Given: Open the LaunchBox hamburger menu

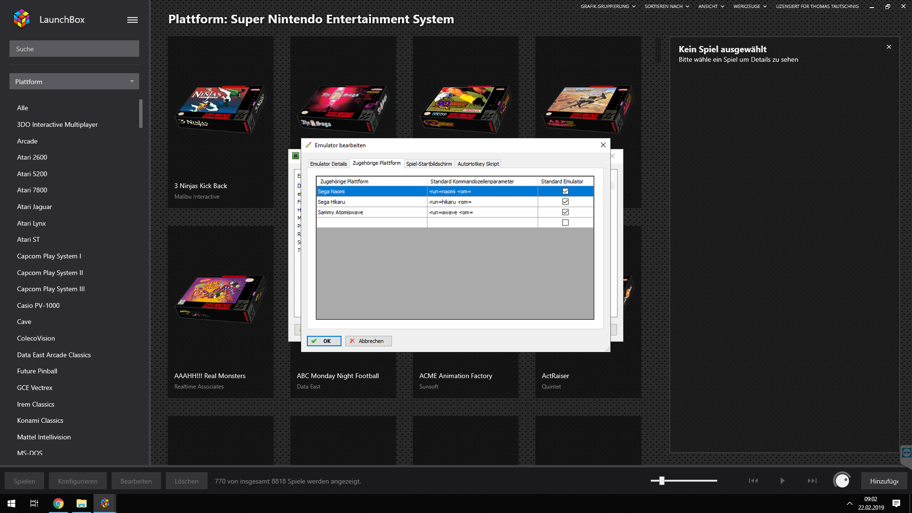Looking at the screenshot, I should coord(133,20).
